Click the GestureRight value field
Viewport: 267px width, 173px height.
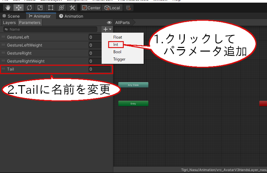tap(95, 53)
